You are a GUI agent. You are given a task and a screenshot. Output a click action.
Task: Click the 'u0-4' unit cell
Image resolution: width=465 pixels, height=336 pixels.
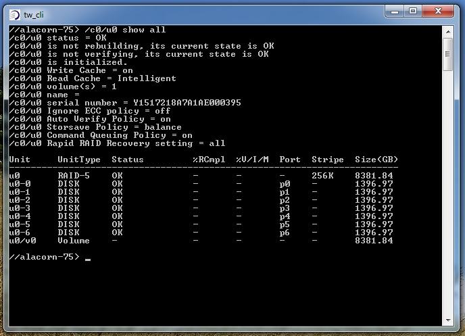[x=20, y=216]
